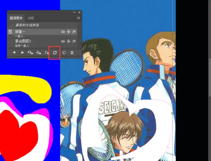Screen dimensions: 211x161
Task: Select the 复合图层2 layer comp name
Action: click(23, 41)
